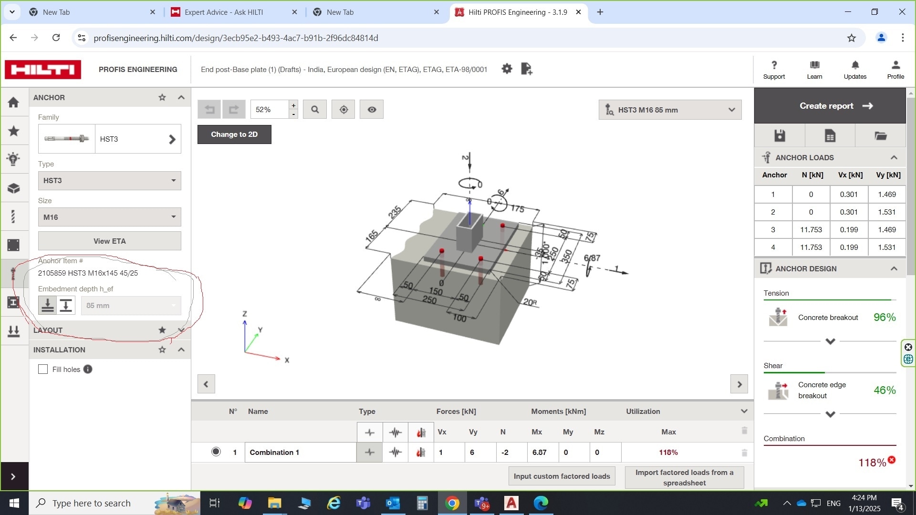
Task: Toggle model visibility with the eye icon
Action: (372, 109)
